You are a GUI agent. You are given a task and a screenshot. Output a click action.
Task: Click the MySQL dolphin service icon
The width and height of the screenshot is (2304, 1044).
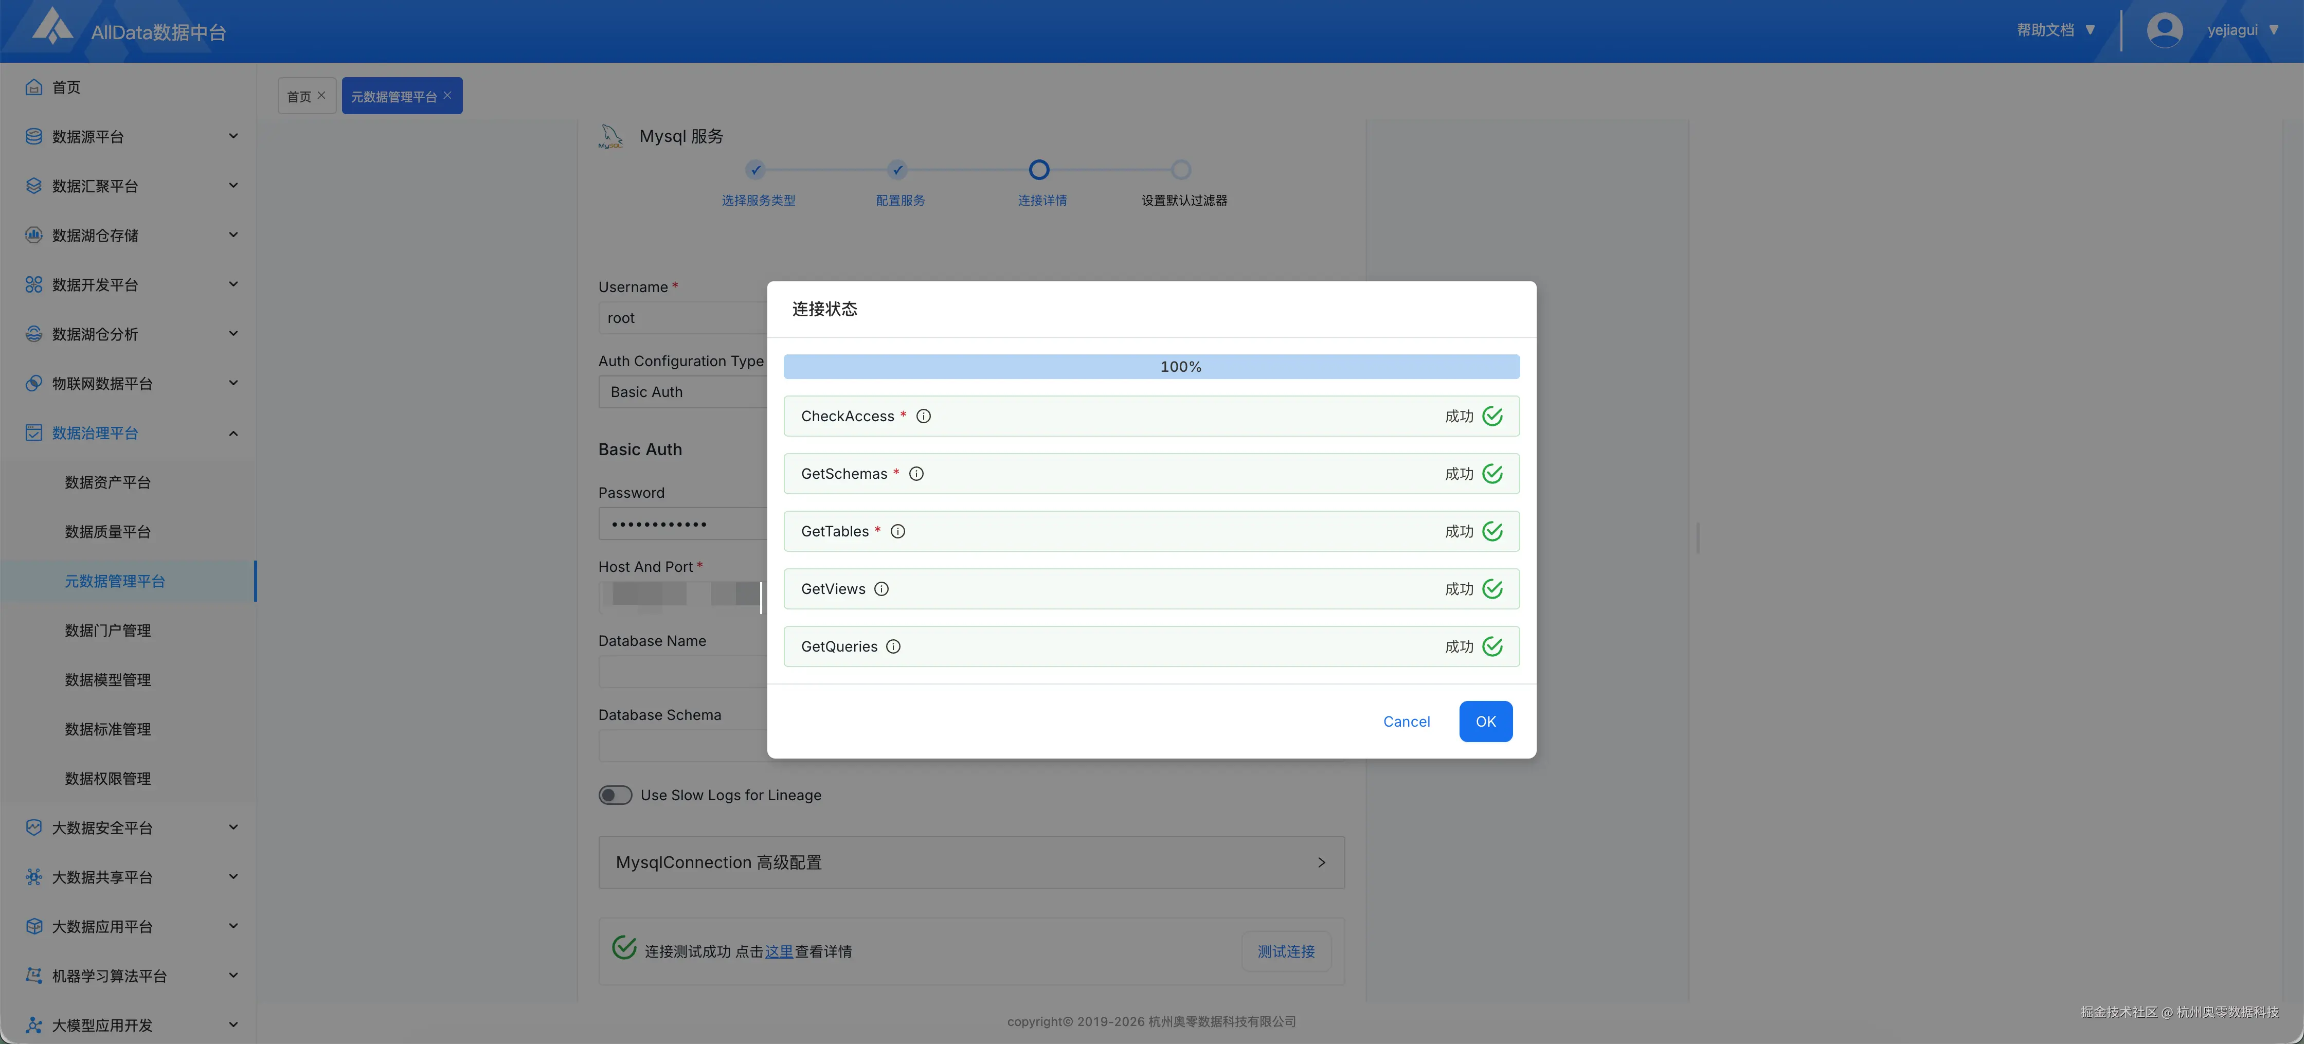click(x=611, y=136)
